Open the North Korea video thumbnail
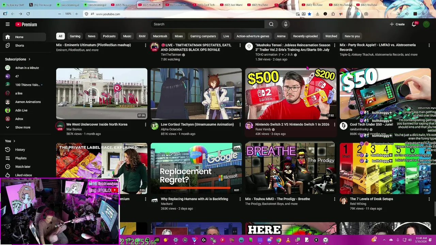Image resolution: width=436 pixels, height=245 pixels. 102,94
